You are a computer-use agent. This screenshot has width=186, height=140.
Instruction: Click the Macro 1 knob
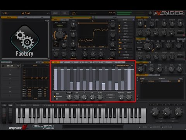(155, 112)
